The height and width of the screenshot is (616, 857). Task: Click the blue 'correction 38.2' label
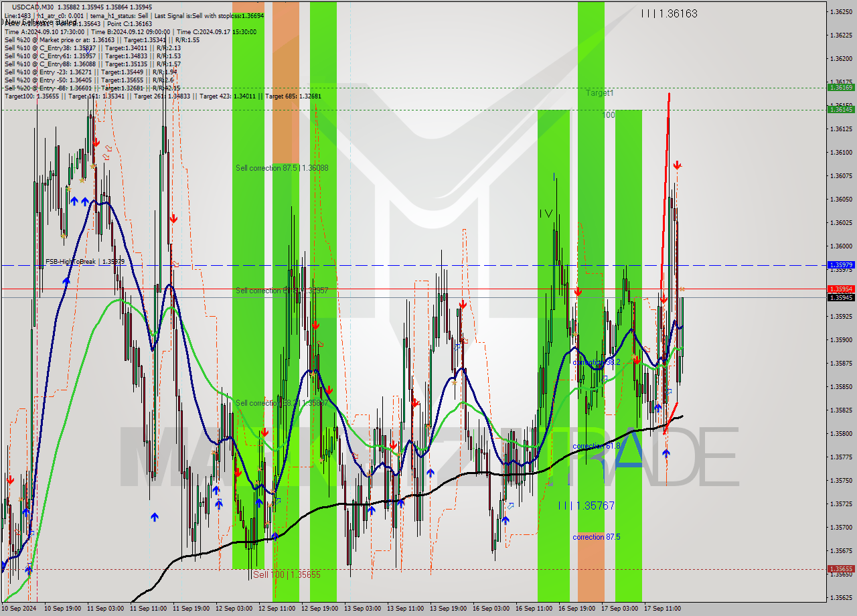[x=597, y=362]
